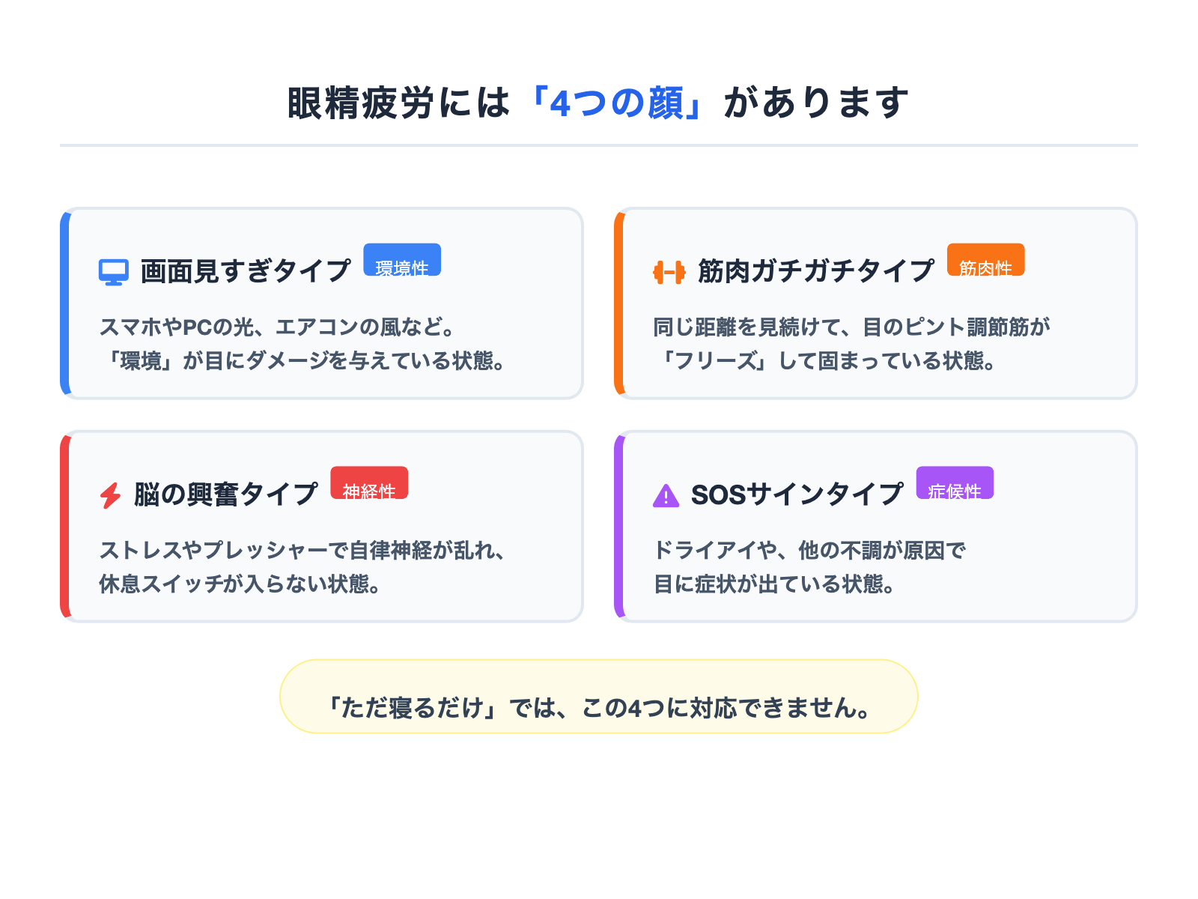
Task: Click the description about ピント調節筋 freezing
Action: (851, 344)
